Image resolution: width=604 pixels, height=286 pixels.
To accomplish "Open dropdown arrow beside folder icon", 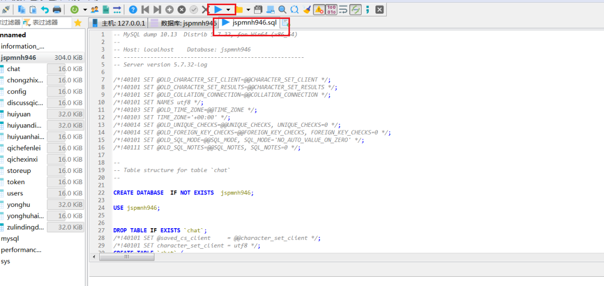I will pos(248,9).
